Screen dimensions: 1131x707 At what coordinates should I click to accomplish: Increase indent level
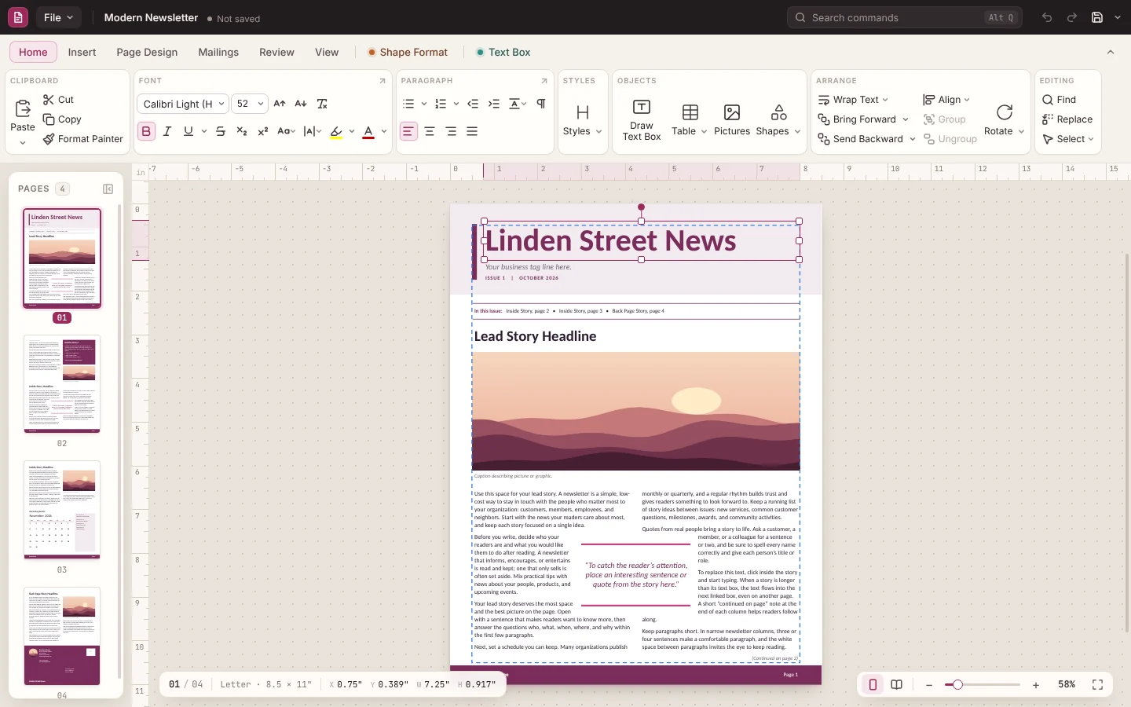[x=494, y=104]
